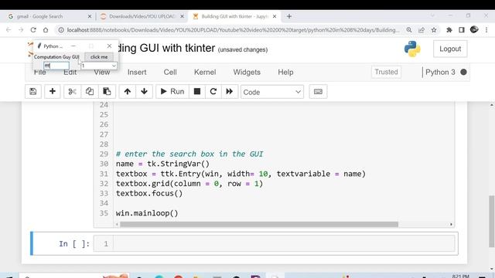Open browser extensions puzzle icon
The height and width of the screenshot is (278, 495).
point(449,30)
